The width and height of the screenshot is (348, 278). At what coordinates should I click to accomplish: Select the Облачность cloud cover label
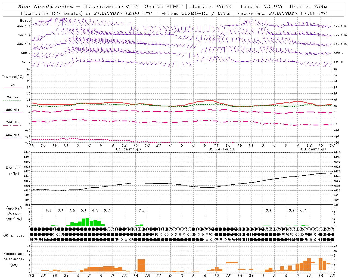pyautogui.click(x=14, y=236)
